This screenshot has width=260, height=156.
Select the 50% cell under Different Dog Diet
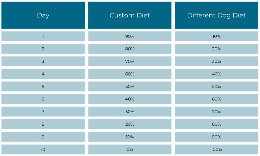[x=216, y=86]
